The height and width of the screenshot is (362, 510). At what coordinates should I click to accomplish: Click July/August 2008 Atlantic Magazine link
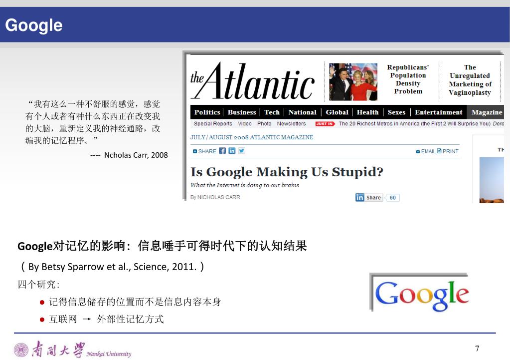252,137
